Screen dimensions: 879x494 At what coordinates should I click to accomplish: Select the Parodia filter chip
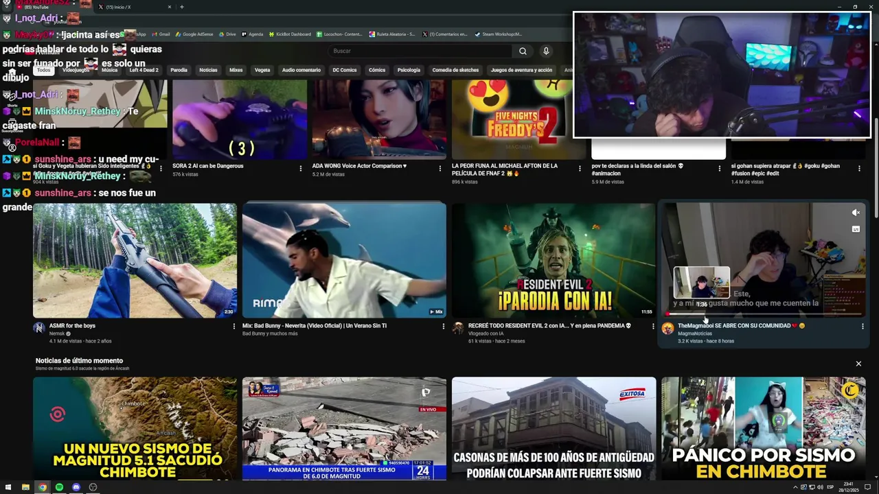[x=179, y=70]
